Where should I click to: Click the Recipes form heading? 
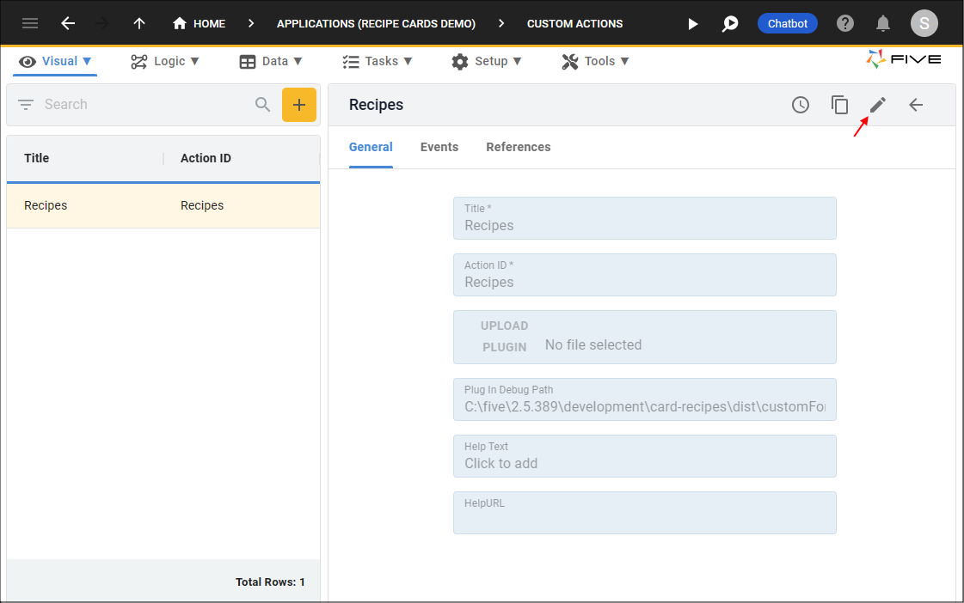point(377,105)
